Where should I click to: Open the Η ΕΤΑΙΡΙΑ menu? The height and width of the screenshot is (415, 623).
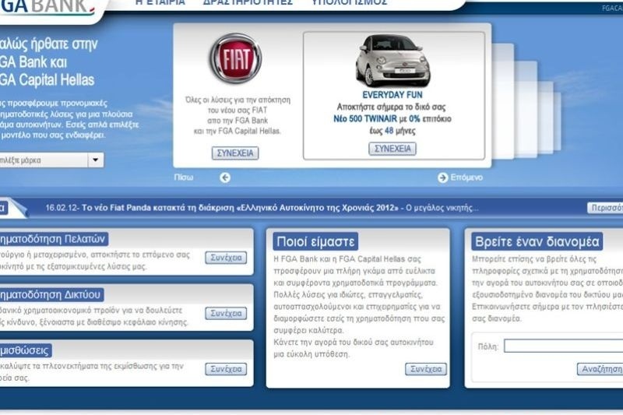[x=160, y=3]
